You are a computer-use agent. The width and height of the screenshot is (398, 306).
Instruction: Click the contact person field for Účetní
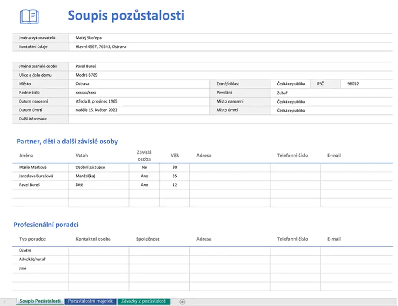(x=99, y=251)
